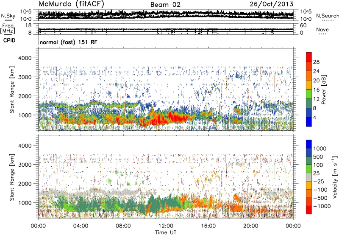
Task: Click the 04:00 time tick label
Action: 81,226
